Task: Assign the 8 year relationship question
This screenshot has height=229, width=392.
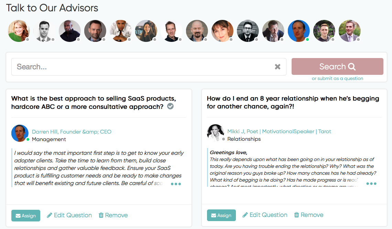Action: click(x=221, y=215)
